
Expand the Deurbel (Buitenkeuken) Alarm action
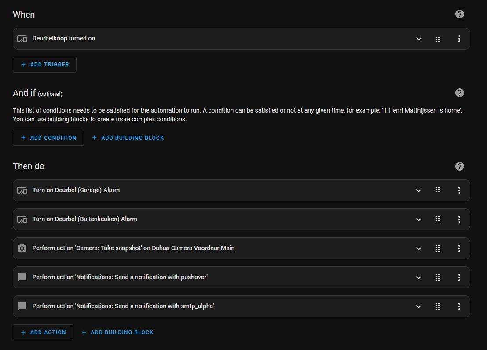pyautogui.click(x=418, y=219)
